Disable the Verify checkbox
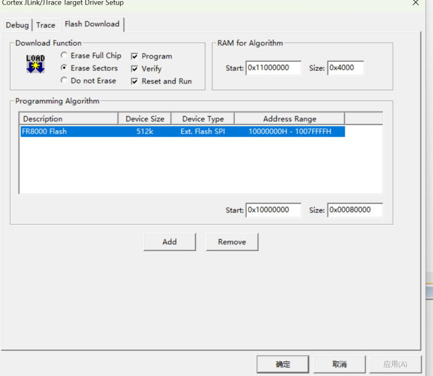The width and height of the screenshot is (433, 376). (135, 69)
